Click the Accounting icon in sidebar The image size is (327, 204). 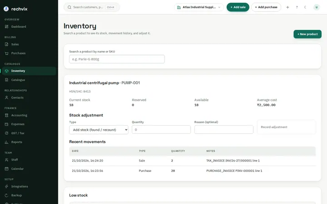(7, 115)
